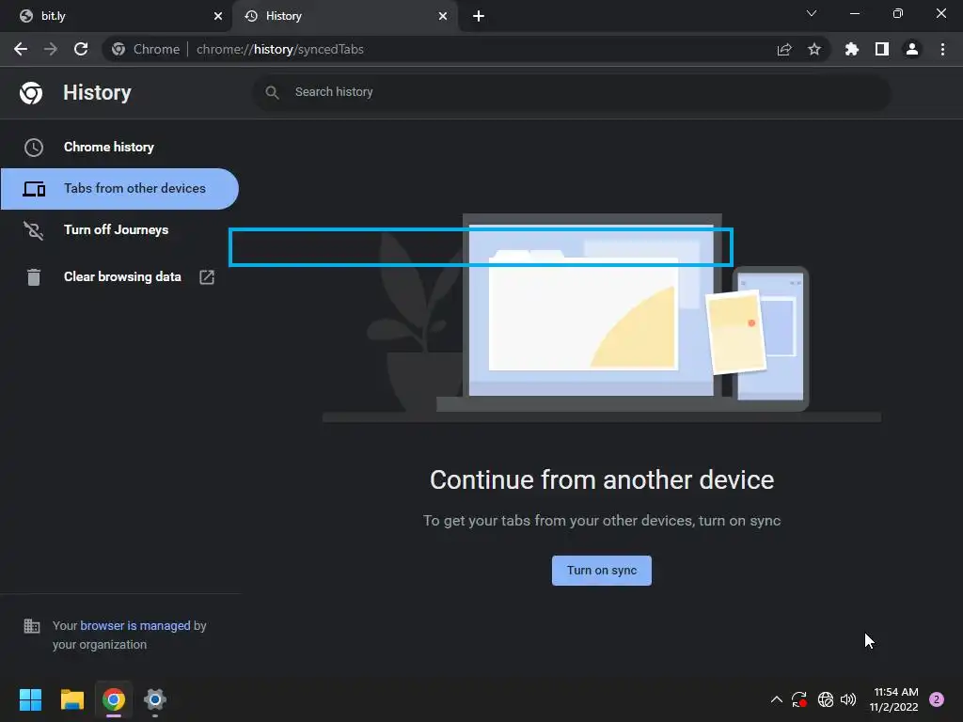Click the trash can icon
963x722 pixels.
point(33,277)
